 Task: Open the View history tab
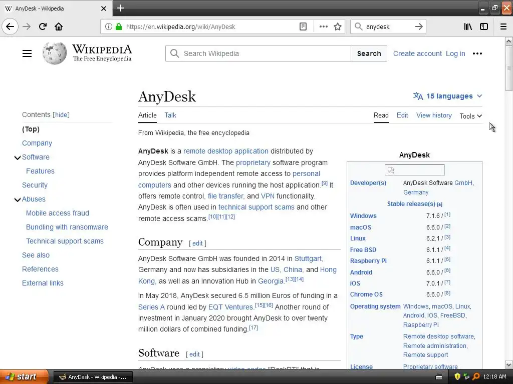click(x=434, y=115)
